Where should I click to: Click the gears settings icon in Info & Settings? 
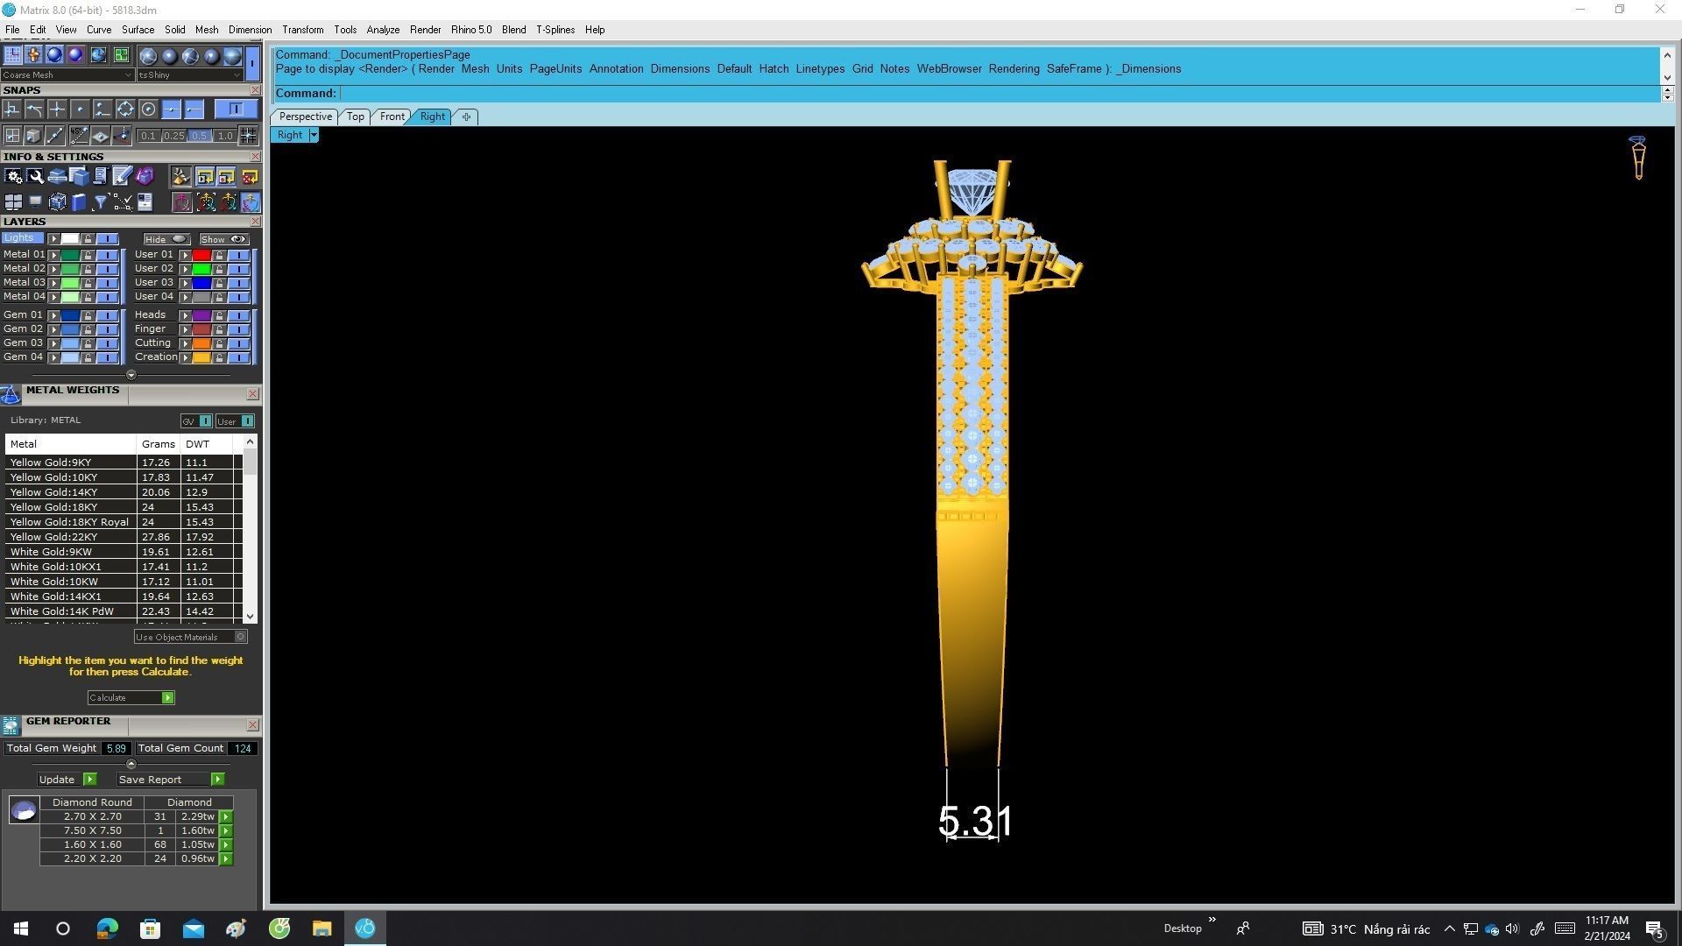pos(13,177)
